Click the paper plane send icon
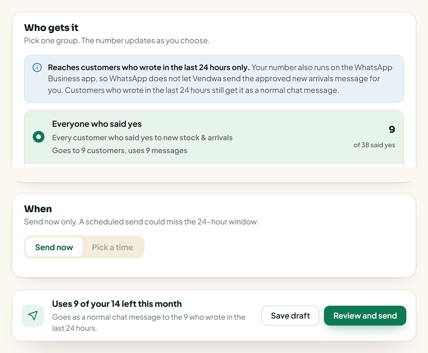This screenshot has height=353, width=428. point(33,316)
